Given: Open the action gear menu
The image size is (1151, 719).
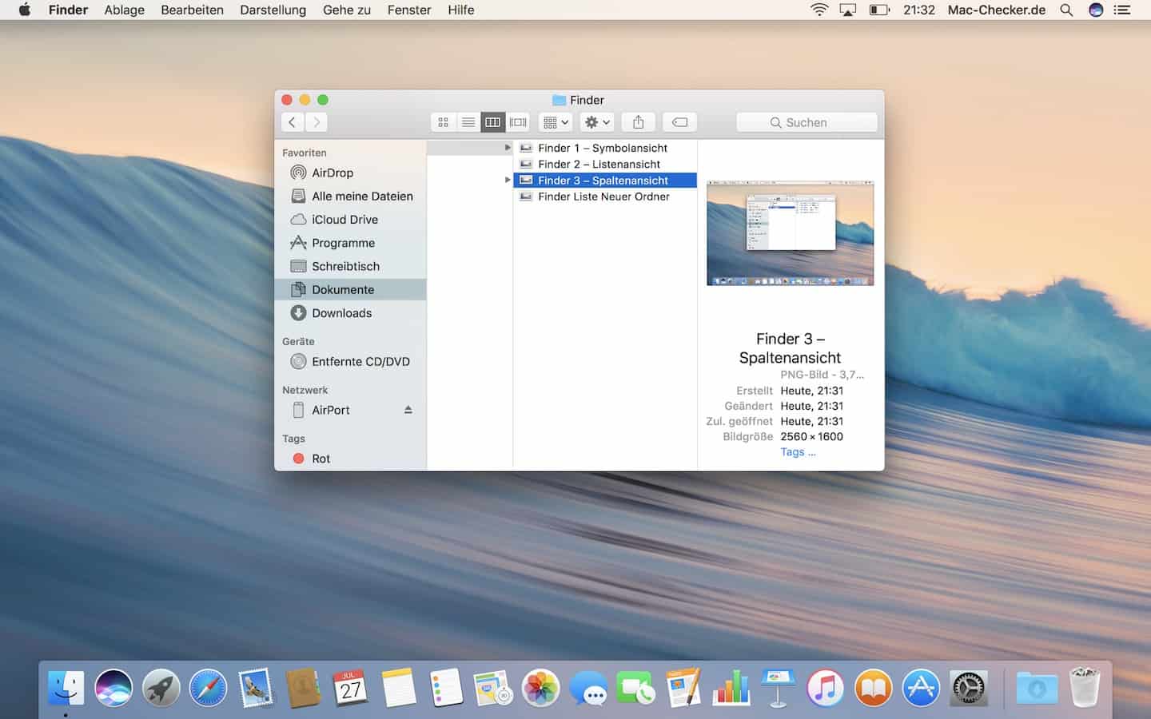Looking at the screenshot, I should click(597, 122).
